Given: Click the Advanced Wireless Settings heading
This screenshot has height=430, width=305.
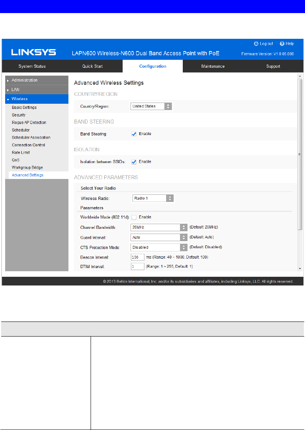Looking at the screenshot, I should [109, 83].
